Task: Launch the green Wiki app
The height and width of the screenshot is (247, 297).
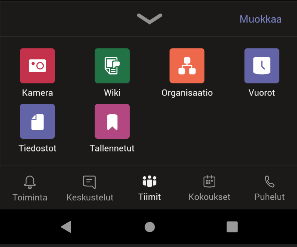Action: click(112, 66)
